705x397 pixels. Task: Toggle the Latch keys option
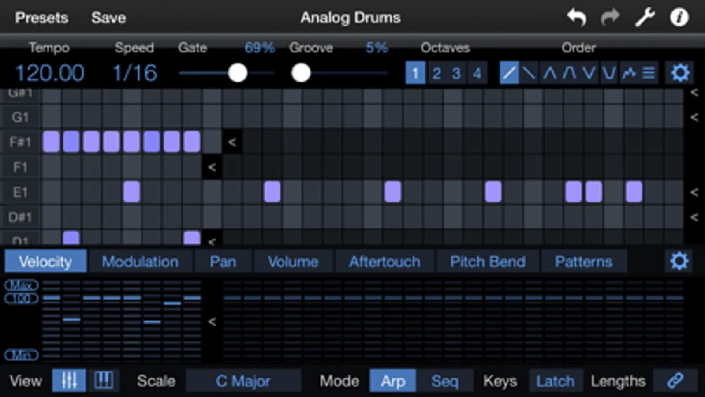click(555, 381)
